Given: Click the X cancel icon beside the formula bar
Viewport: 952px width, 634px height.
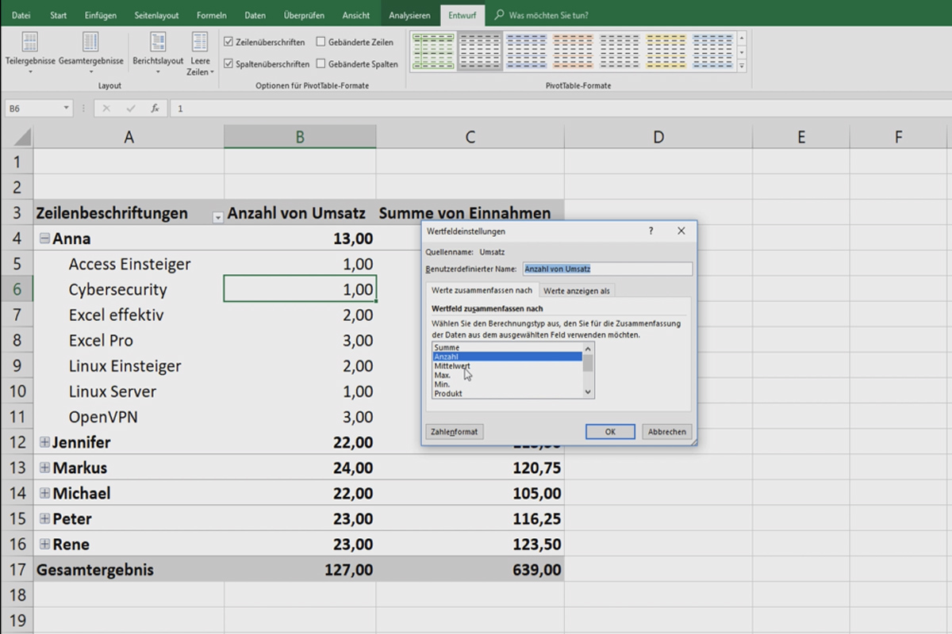Looking at the screenshot, I should [x=106, y=109].
